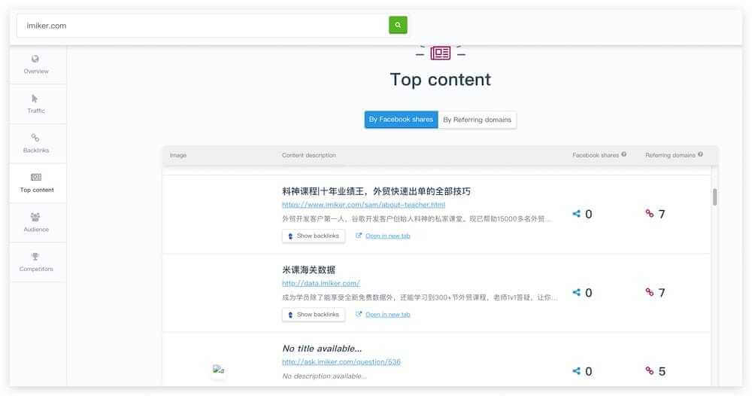
Task: Click the results table vertical scrollbar
Action: [714, 197]
